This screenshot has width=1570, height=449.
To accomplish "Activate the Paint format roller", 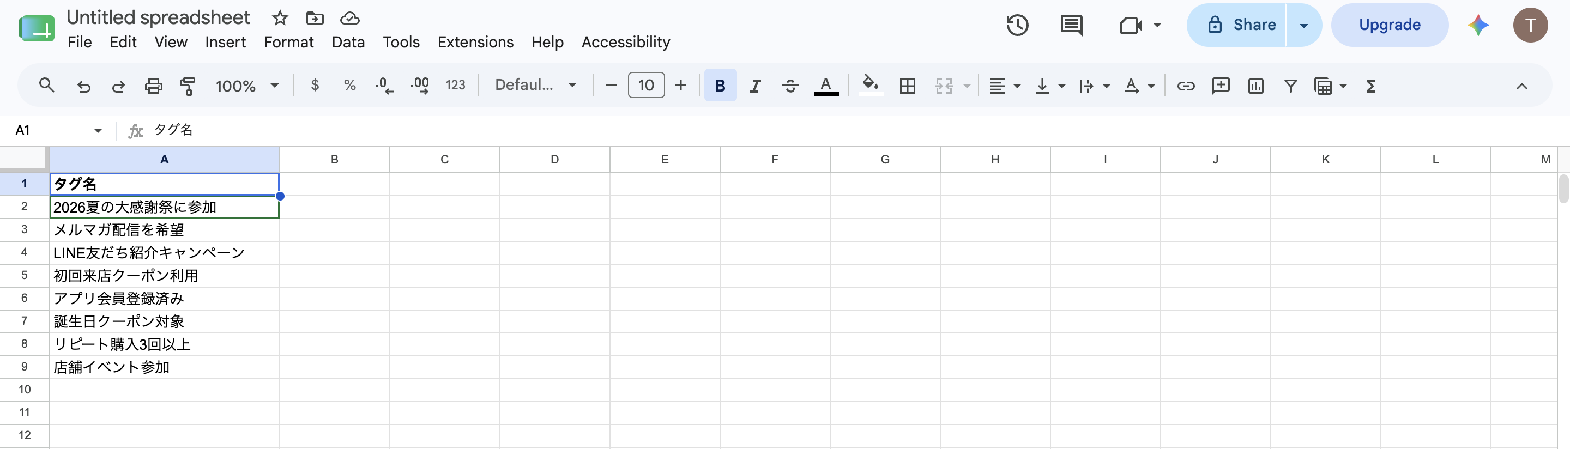I will [188, 86].
